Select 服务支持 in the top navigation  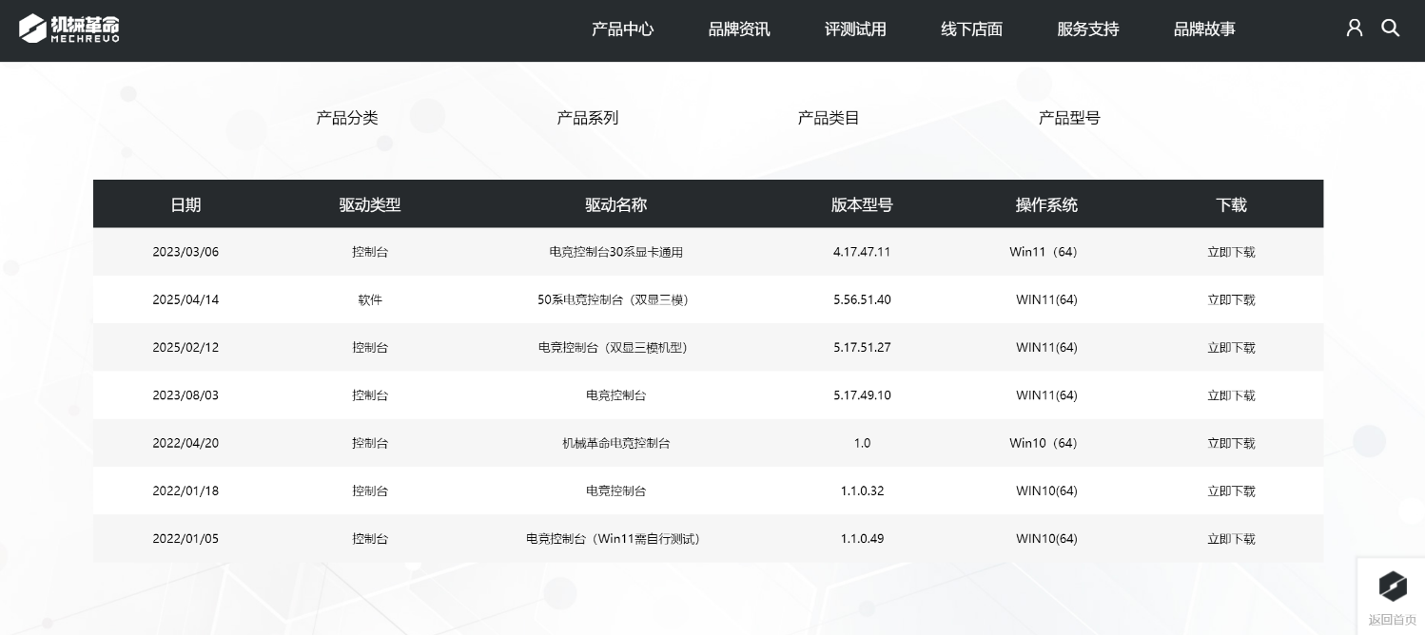coord(1087,29)
